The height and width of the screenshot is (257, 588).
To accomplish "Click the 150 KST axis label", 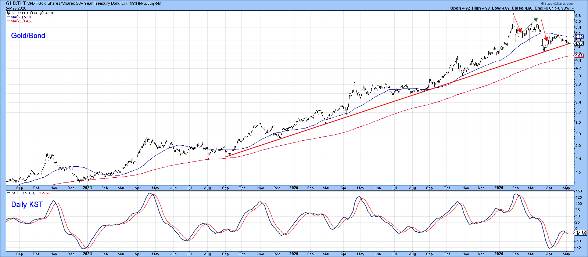I will [578, 192].
